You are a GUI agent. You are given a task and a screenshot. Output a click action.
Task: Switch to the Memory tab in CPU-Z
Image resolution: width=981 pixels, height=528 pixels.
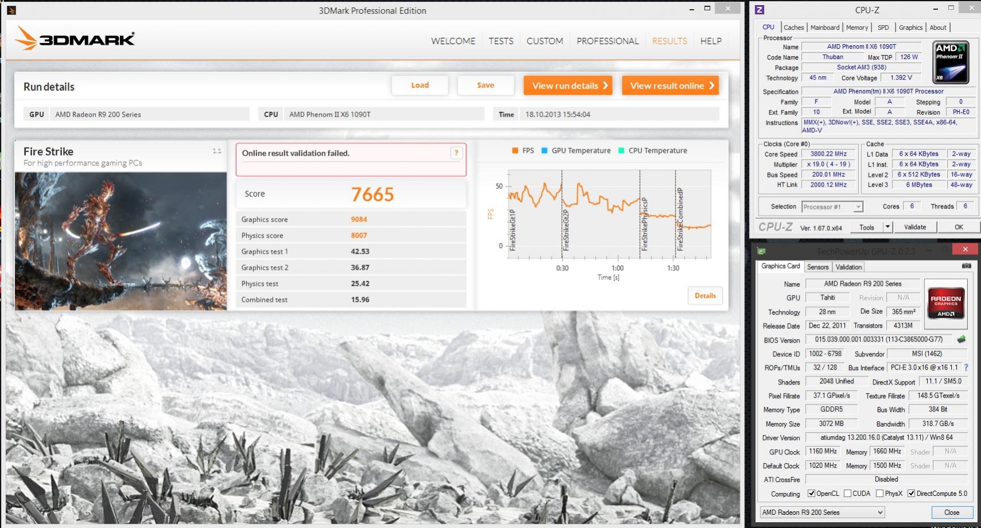pyautogui.click(x=857, y=28)
